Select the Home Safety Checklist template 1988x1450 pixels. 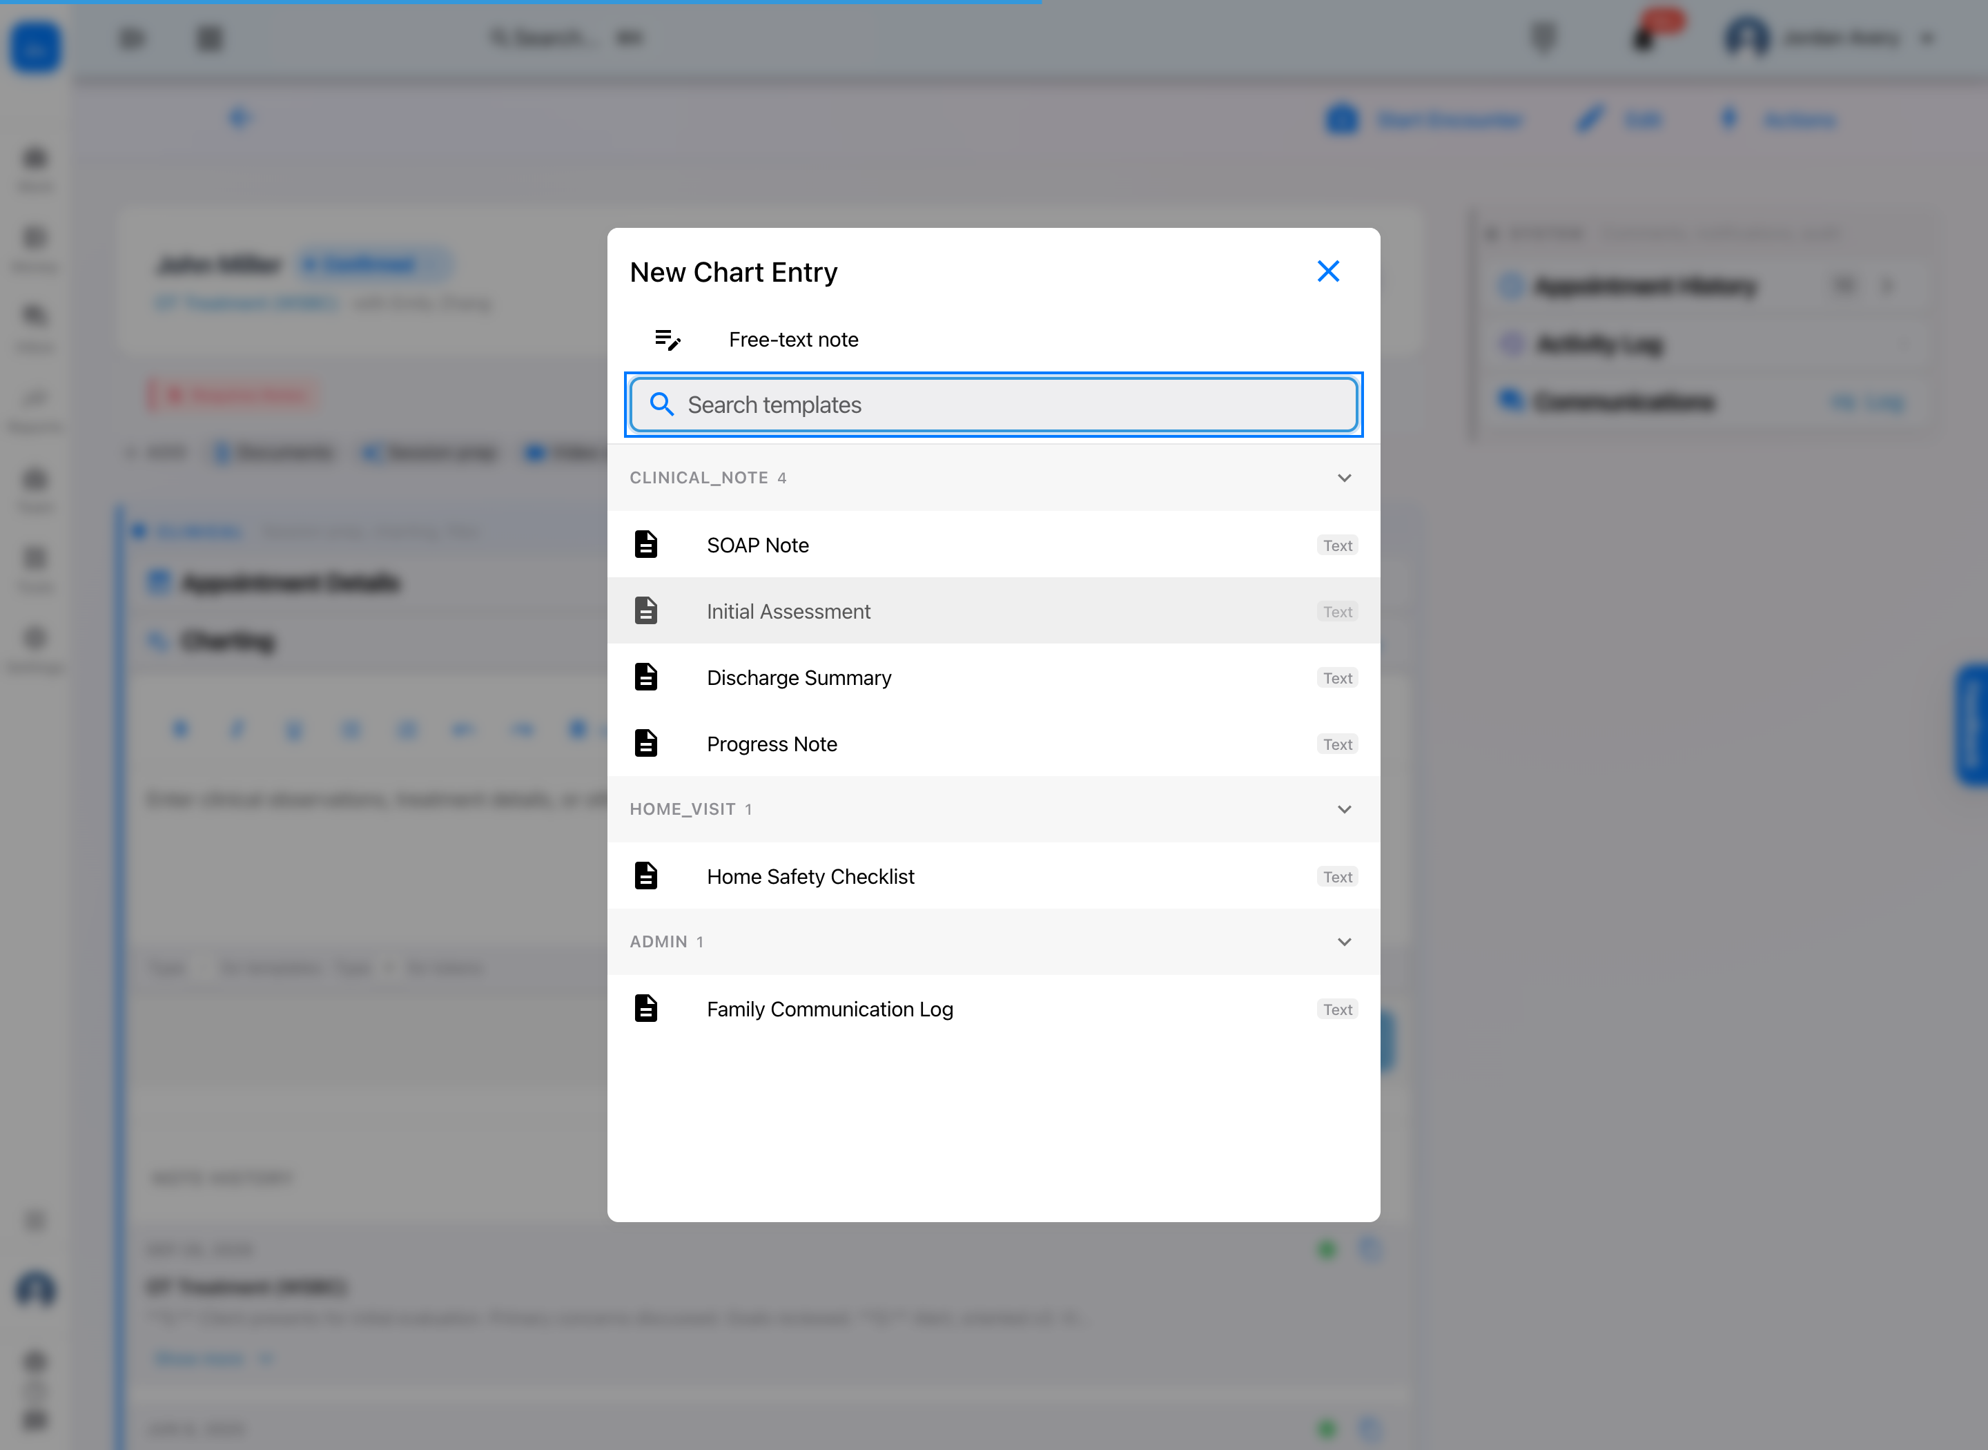coord(993,877)
